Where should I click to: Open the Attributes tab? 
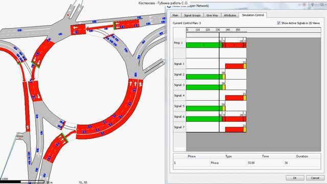pyautogui.click(x=230, y=15)
